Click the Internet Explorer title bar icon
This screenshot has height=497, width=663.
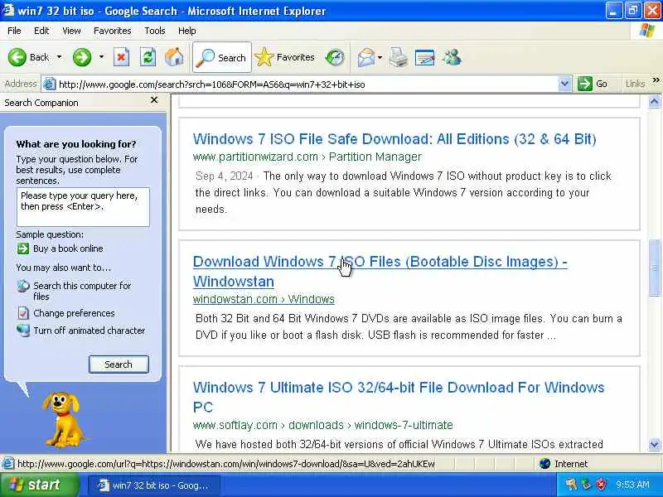tap(8, 10)
